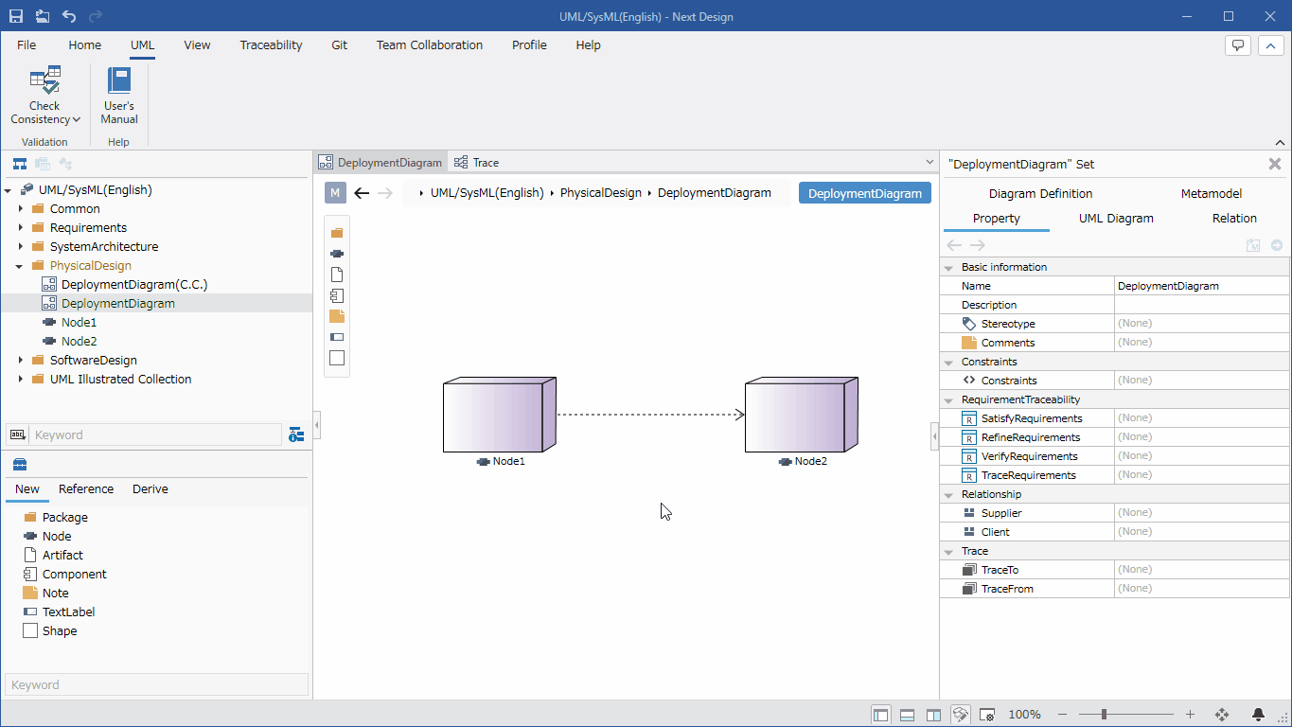This screenshot has height=727, width=1292.
Task: Toggle the bottom pane layout button
Action: (907, 715)
